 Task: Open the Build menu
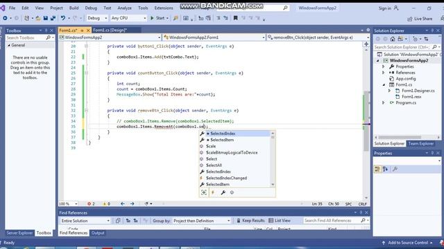pos(74,8)
